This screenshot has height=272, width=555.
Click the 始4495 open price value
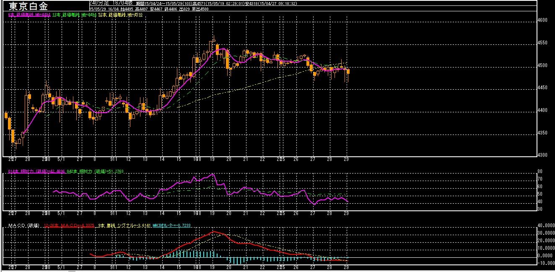(x=127, y=8)
